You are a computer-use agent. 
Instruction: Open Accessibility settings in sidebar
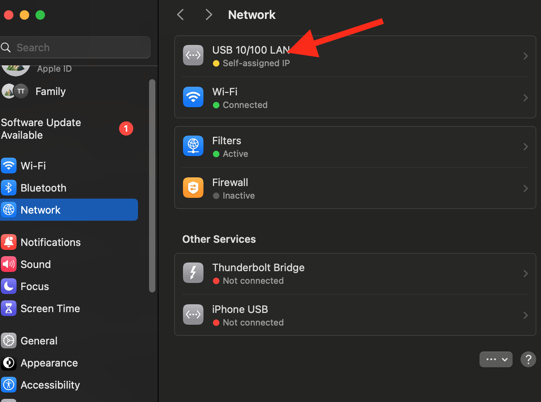(69, 385)
